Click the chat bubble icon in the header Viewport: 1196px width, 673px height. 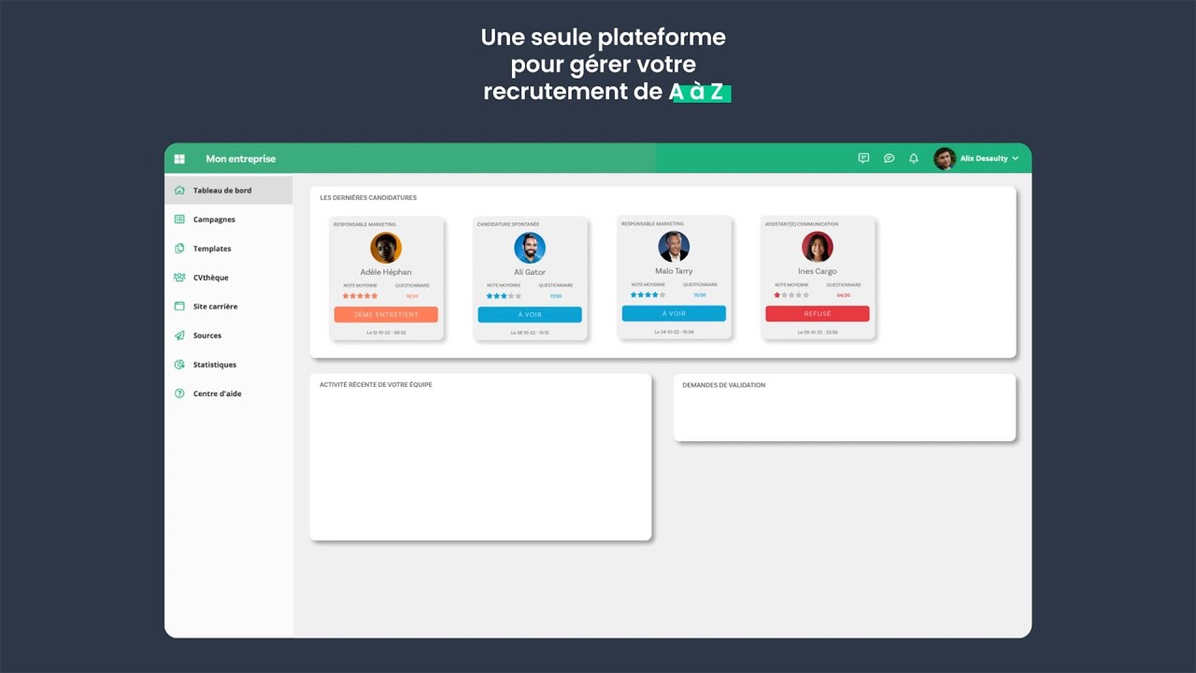click(x=889, y=158)
